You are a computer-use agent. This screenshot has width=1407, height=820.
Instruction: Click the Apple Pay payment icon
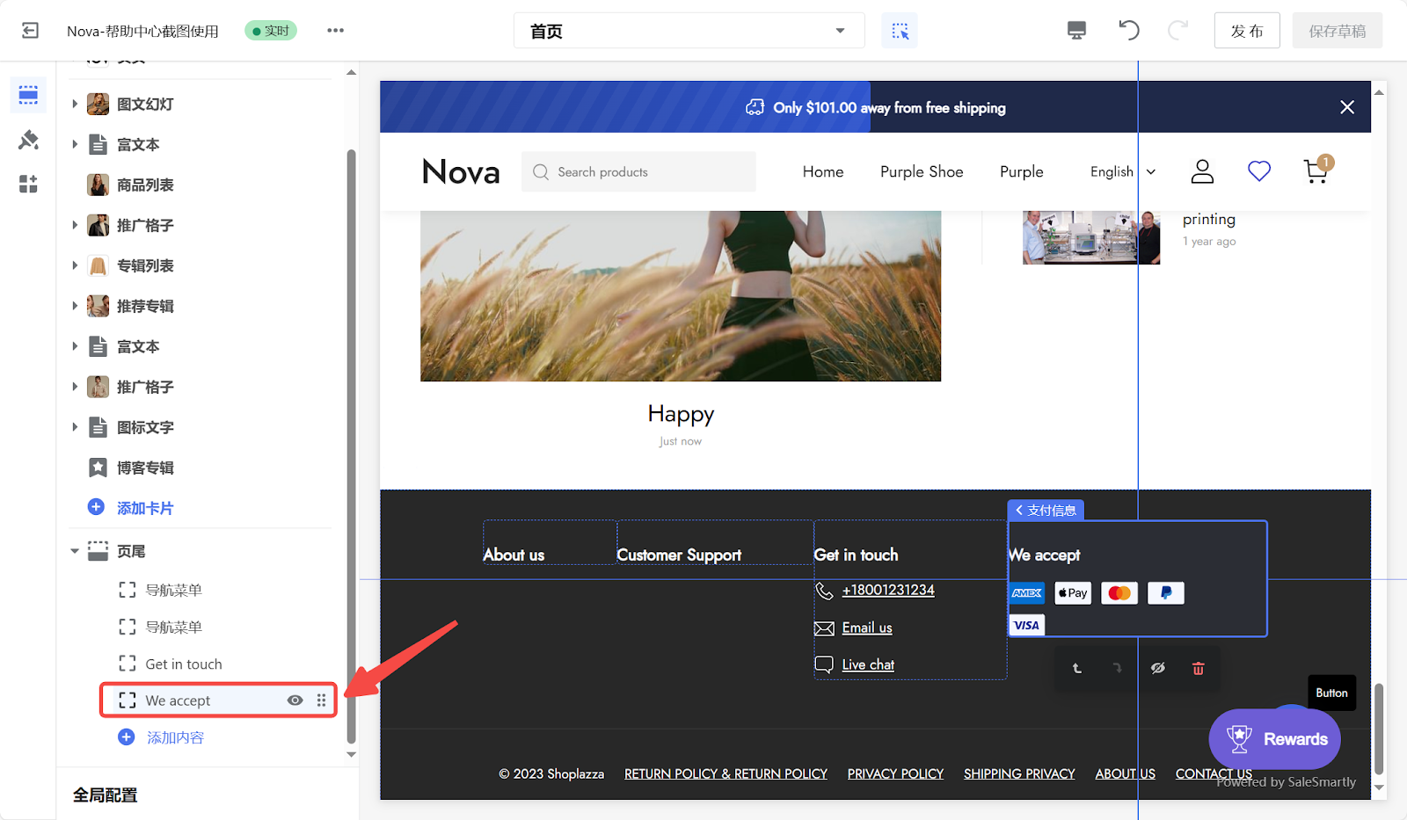(x=1073, y=593)
